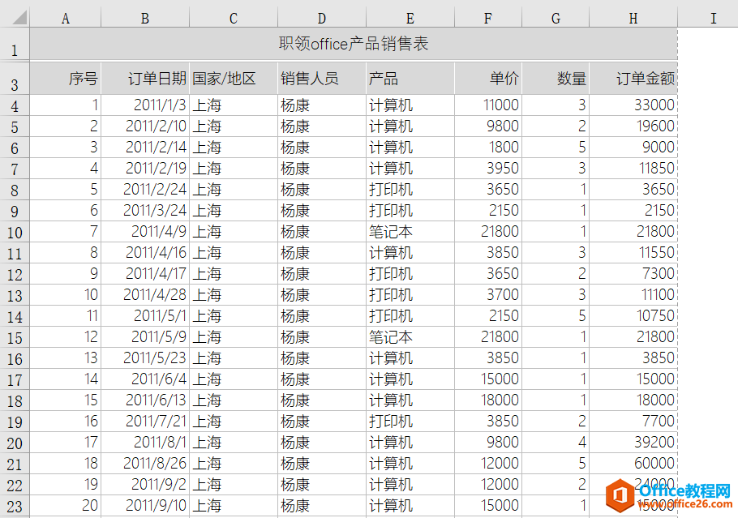Select order amount cell 10750
Image resolution: width=738 pixels, height=518 pixels.
click(633, 315)
